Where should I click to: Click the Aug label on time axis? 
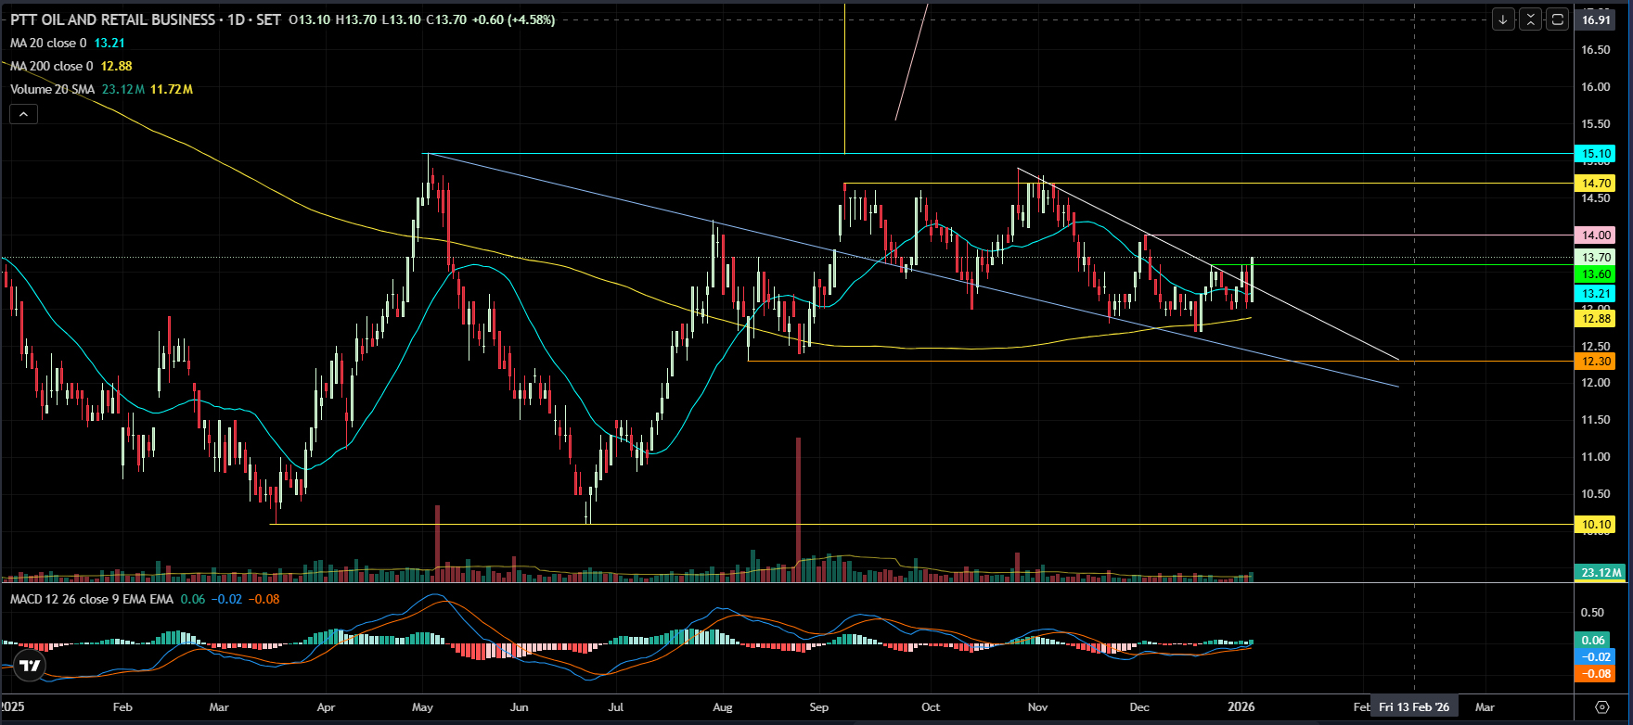coord(722,707)
